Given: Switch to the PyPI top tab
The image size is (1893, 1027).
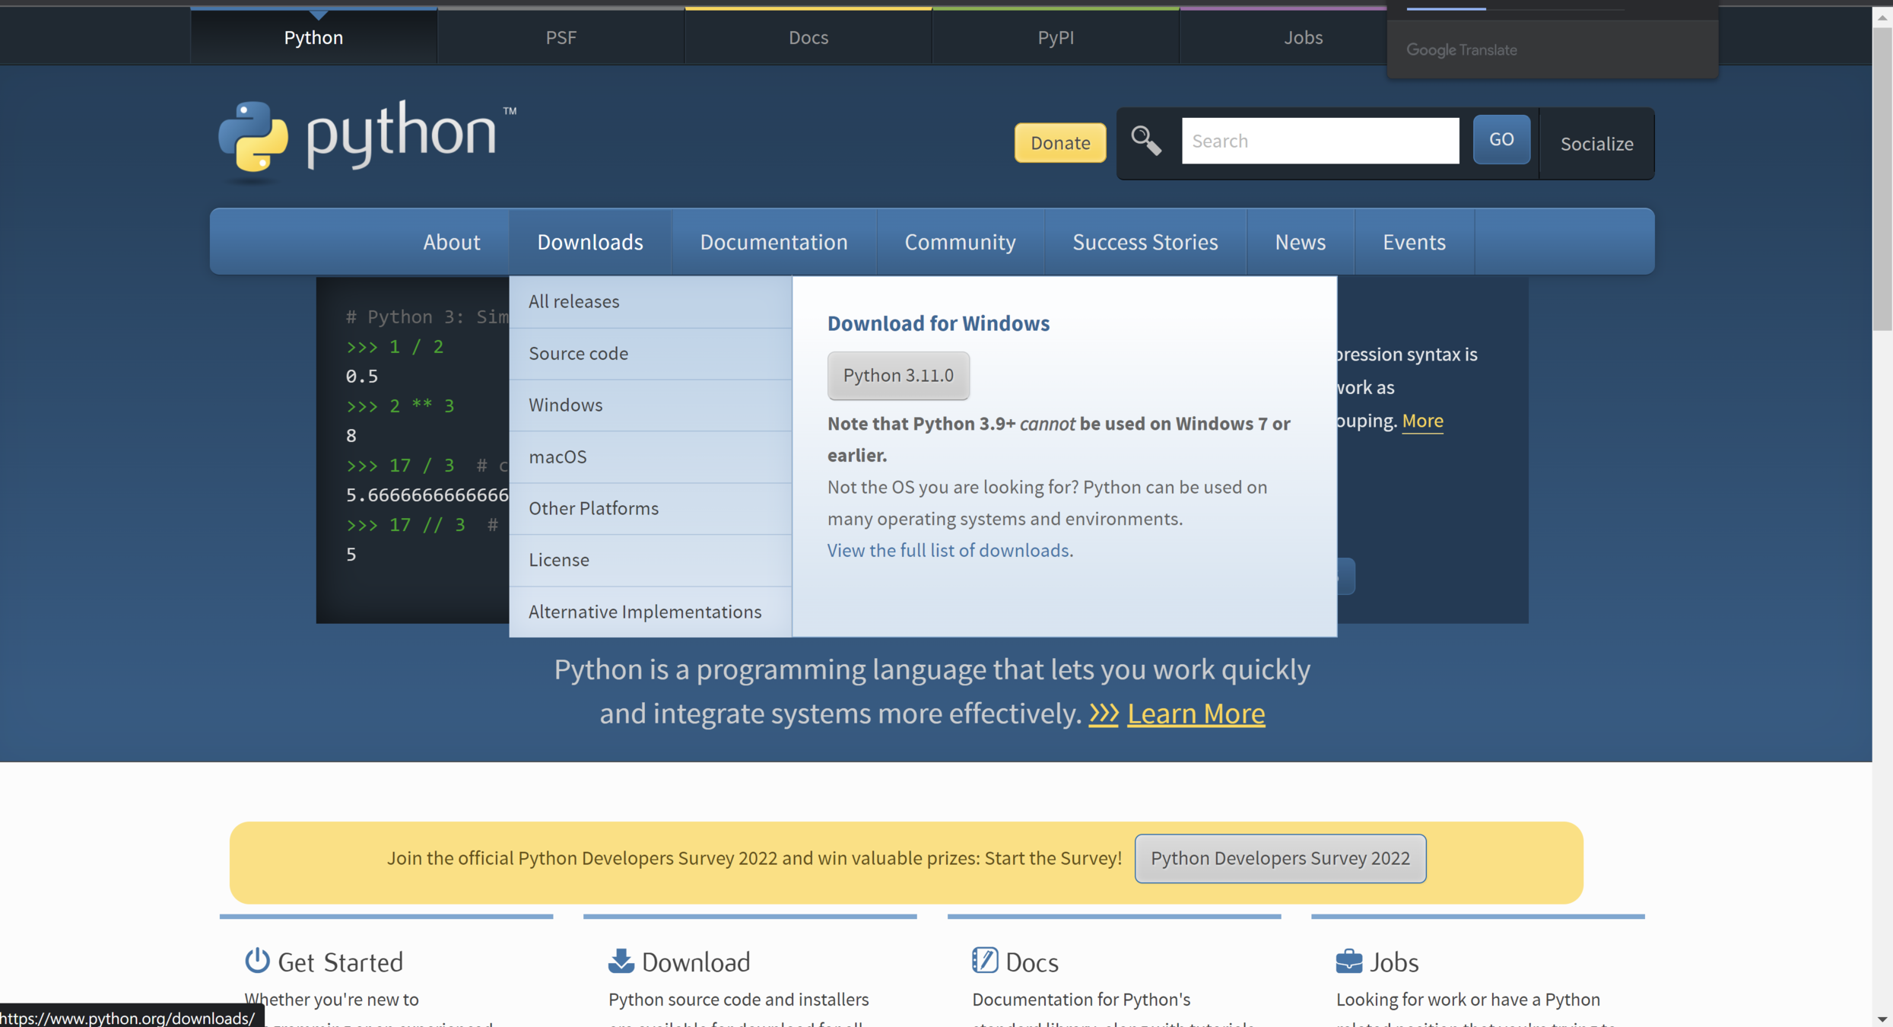Looking at the screenshot, I should click(1055, 37).
